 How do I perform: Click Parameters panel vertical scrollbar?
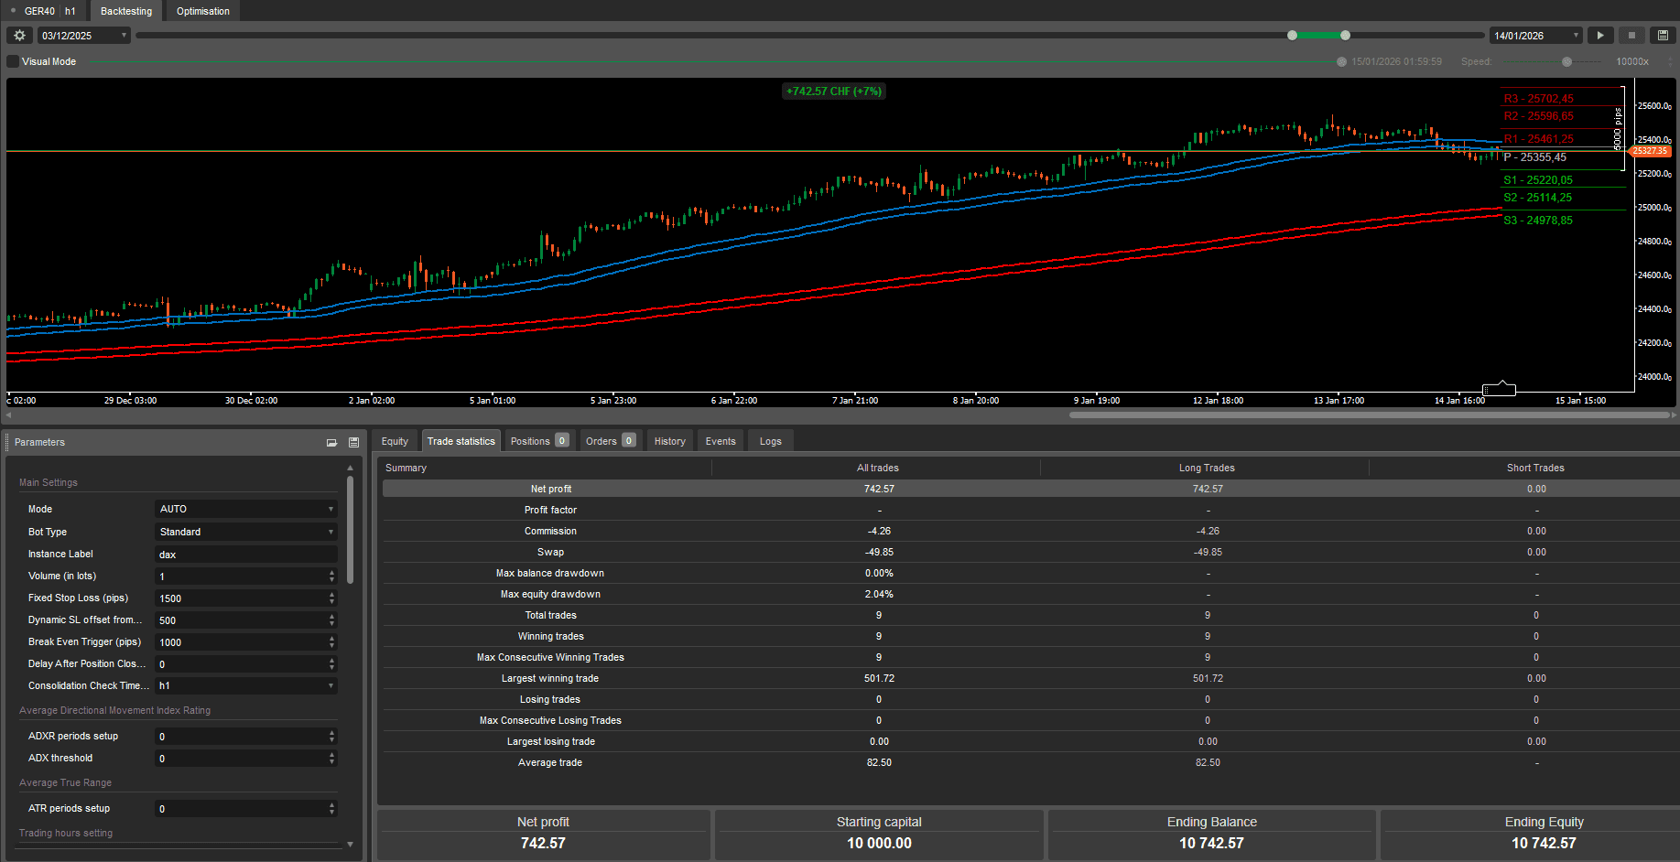350,529
